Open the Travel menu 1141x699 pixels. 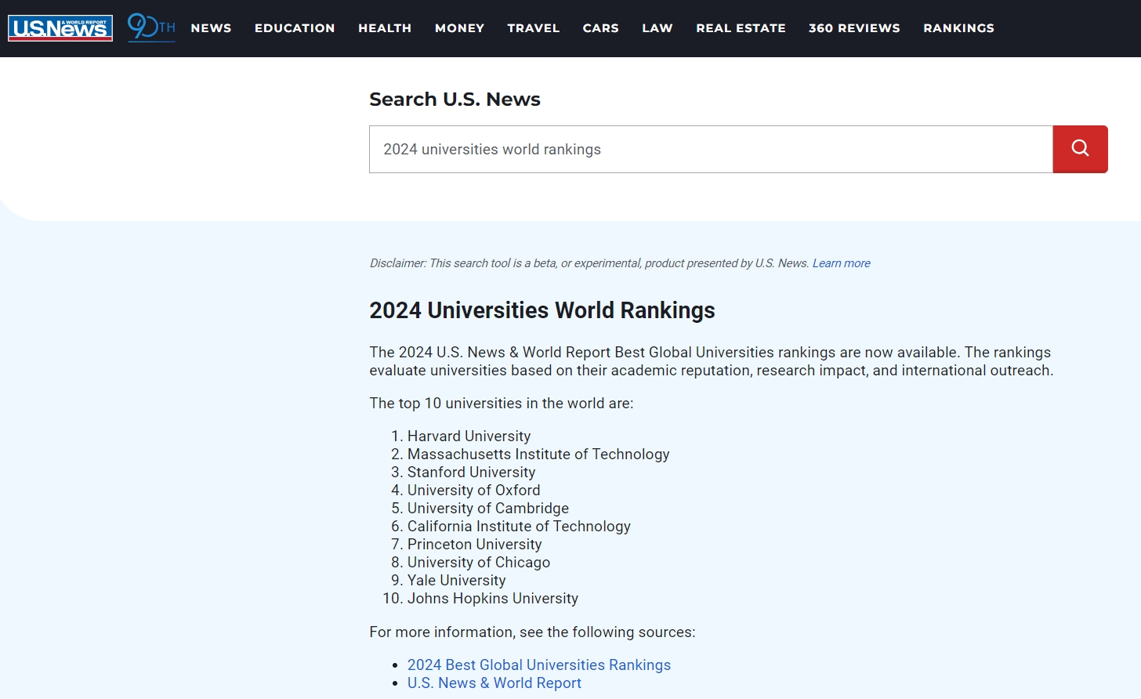pos(533,28)
